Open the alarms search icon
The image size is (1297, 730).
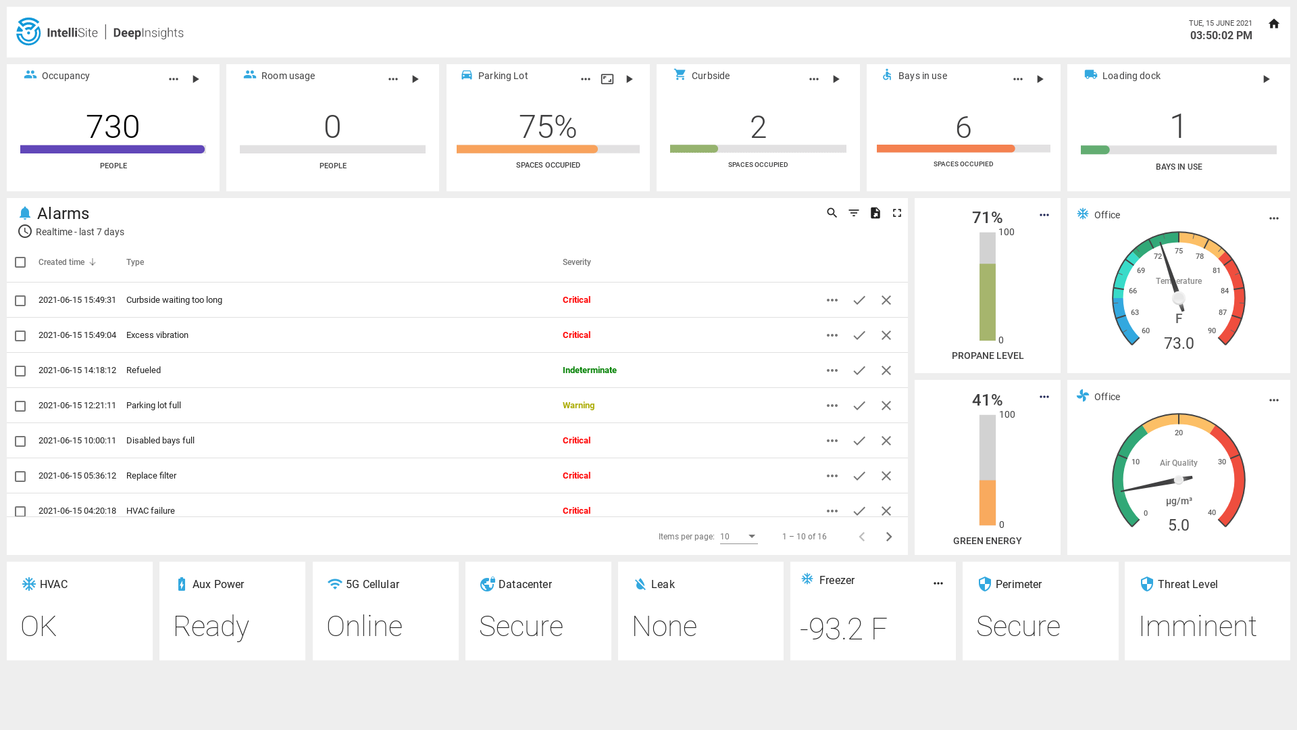click(x=832, y=213)
